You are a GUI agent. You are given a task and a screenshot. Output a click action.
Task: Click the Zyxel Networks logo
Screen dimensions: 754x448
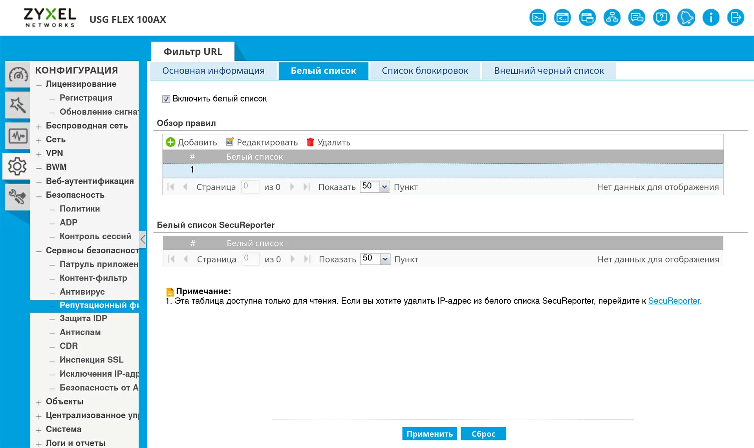(50, 18)
